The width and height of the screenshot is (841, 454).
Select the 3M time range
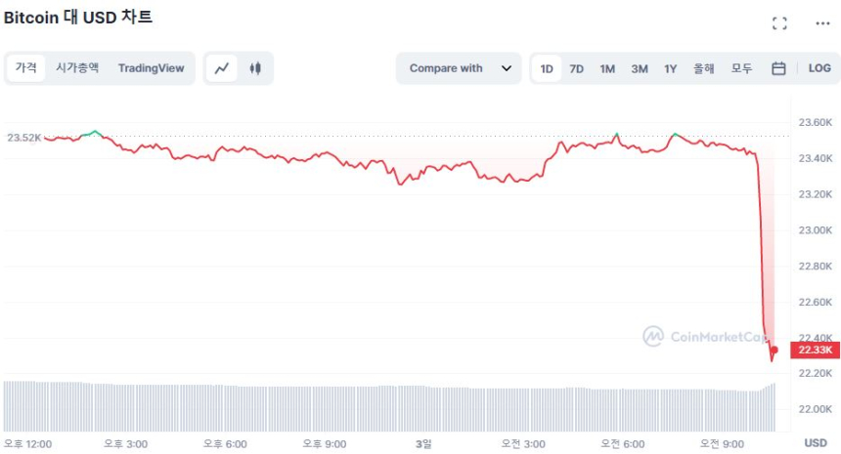pyautogui.click(x=640, y=68)
